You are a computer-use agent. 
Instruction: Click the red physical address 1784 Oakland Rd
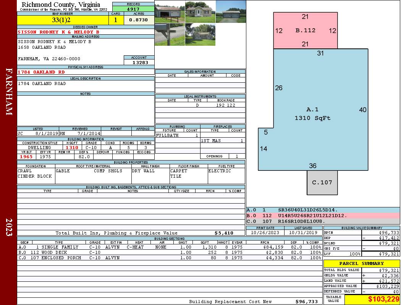pyautogui.click(x=42, y=72)
